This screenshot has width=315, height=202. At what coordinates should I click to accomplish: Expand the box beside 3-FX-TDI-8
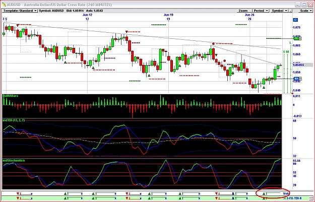(285, 198)
